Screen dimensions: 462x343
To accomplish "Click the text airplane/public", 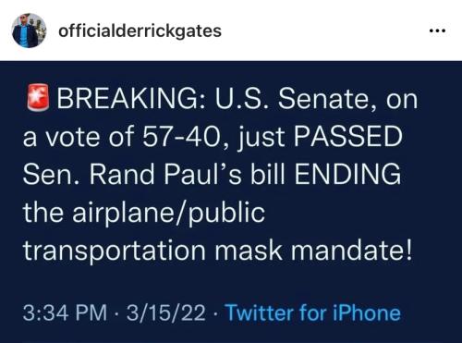I will (x=168, y=214).
